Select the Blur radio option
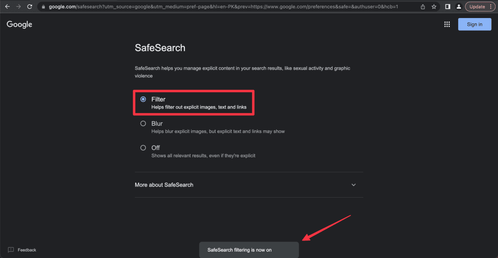 [x=143, y=124]
